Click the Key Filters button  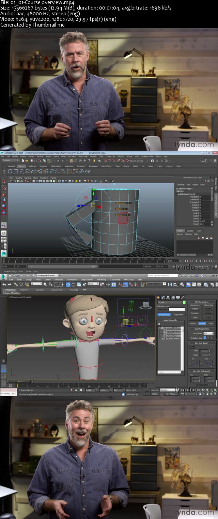click(171, 394)
